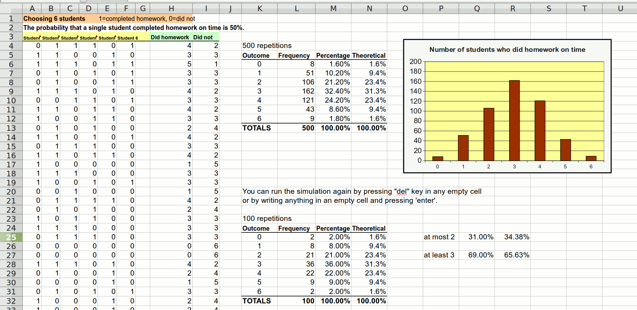Select column H header
637x310 pixels.
point(171,9)
